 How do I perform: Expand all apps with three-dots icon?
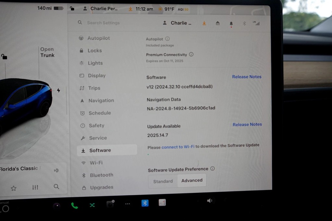pos(127,204)
